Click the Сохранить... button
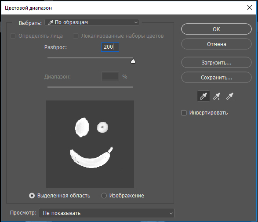 216,77
